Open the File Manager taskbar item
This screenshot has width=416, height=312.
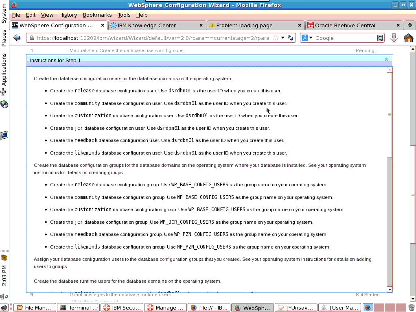click(35, 308)
